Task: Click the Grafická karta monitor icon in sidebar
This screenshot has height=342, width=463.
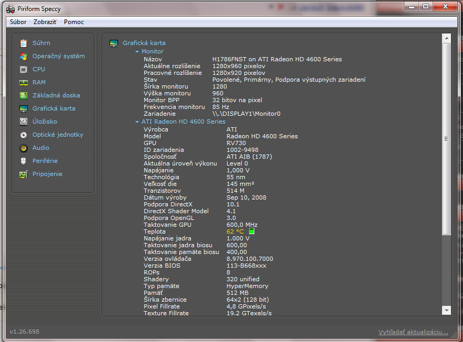Action: click(x=24, y=109)
